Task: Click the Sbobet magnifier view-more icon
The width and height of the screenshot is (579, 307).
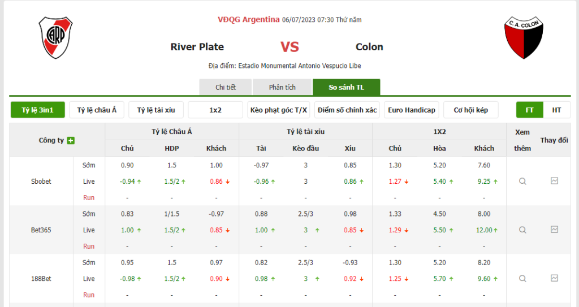Action: point(522,181)
